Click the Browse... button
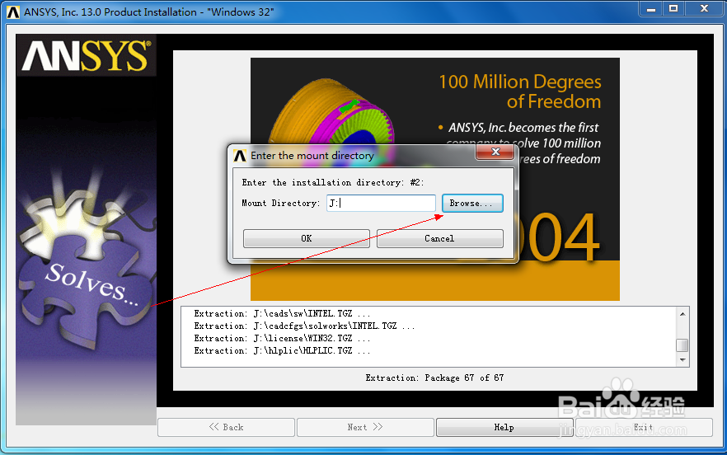The height and width of the screenshot is (455, 727). pos(472,203)
